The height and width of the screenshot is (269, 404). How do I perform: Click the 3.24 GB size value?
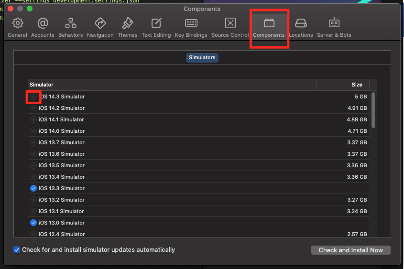357,211
